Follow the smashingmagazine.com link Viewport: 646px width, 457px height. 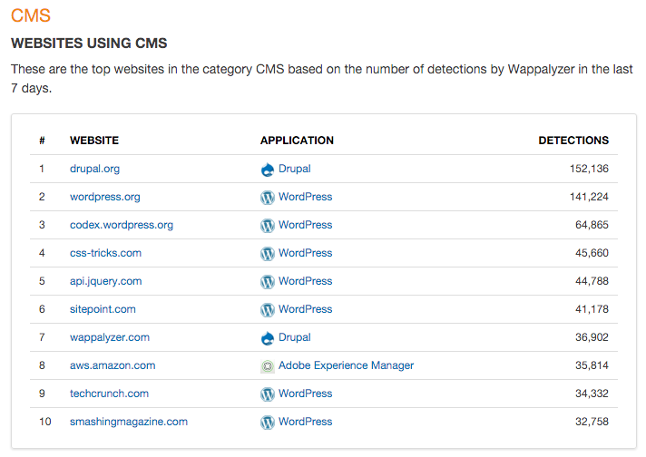click(x=129, y=422)
